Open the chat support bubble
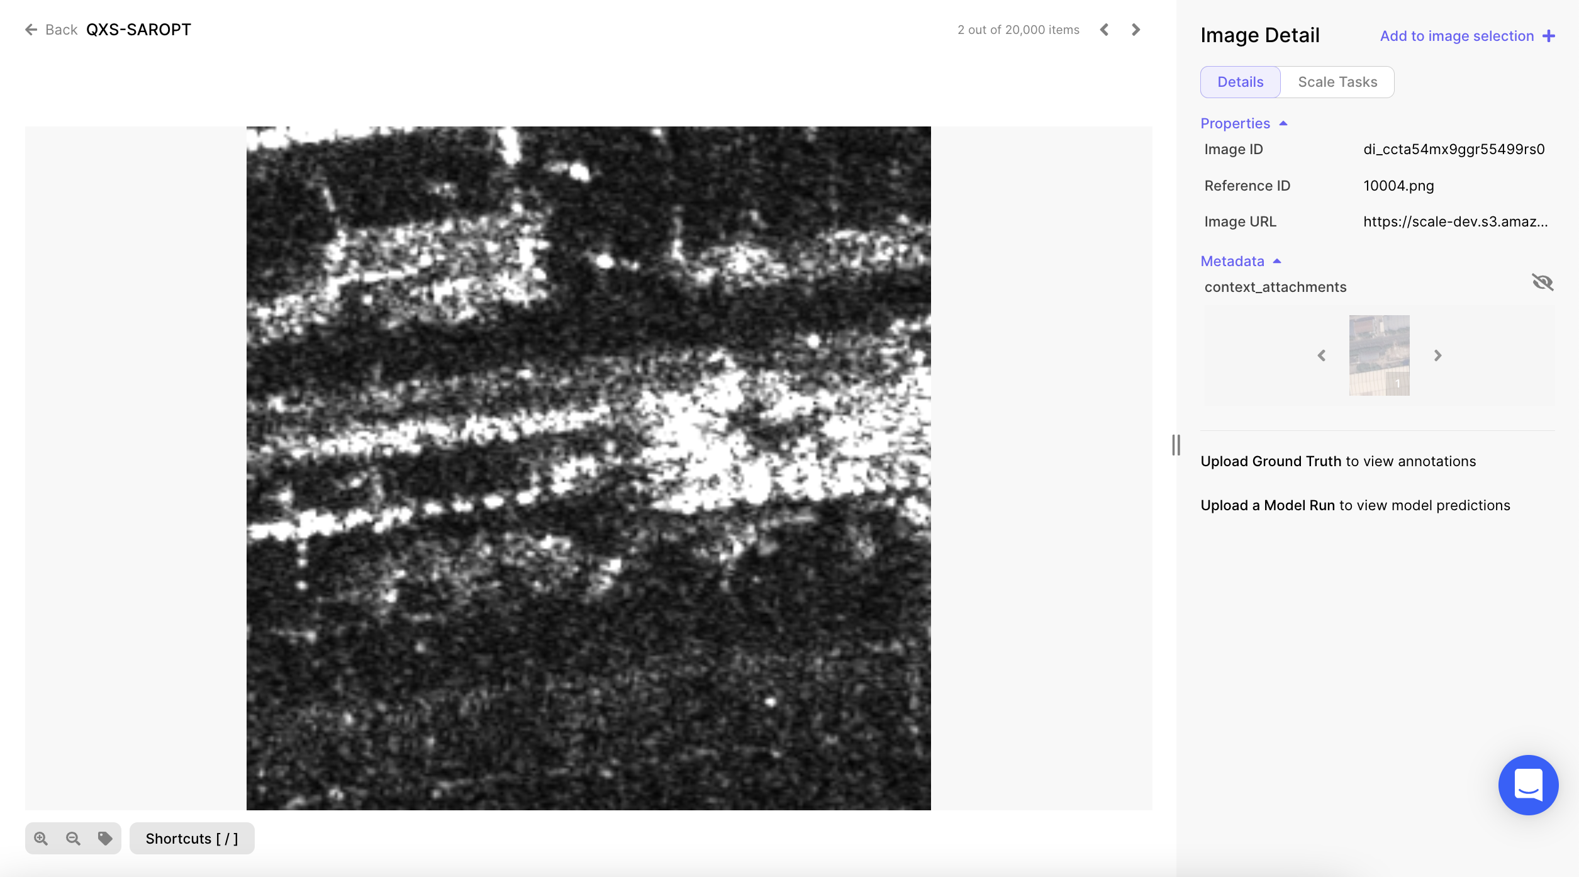This screenshot has width=1579, height=877. (x=1528, y=785)
